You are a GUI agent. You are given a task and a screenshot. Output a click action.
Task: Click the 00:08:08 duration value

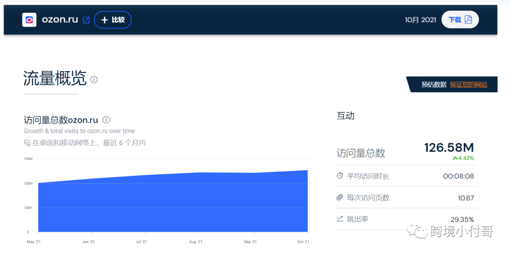coord(458,176)
